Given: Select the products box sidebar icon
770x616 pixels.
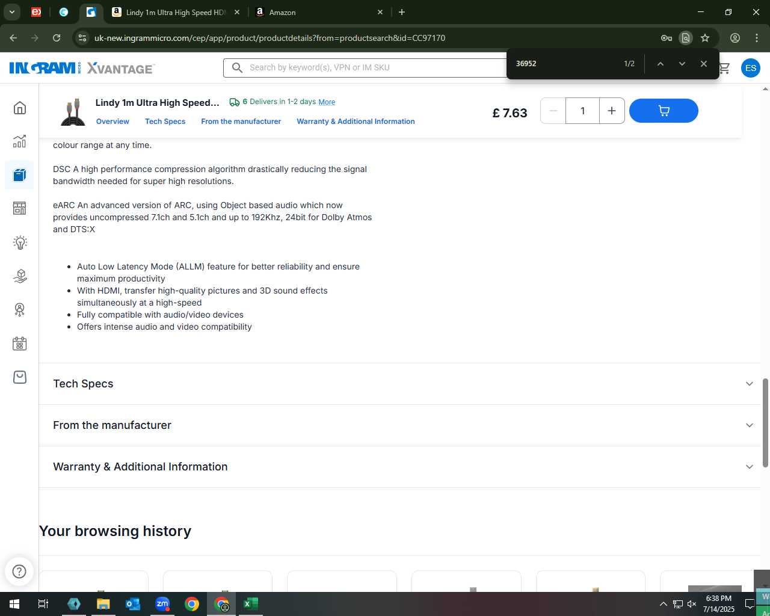Looking at the screenshot, I should [20, 175].
